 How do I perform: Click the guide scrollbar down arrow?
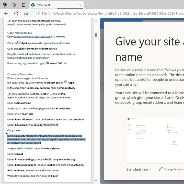(x=96, y=181)
